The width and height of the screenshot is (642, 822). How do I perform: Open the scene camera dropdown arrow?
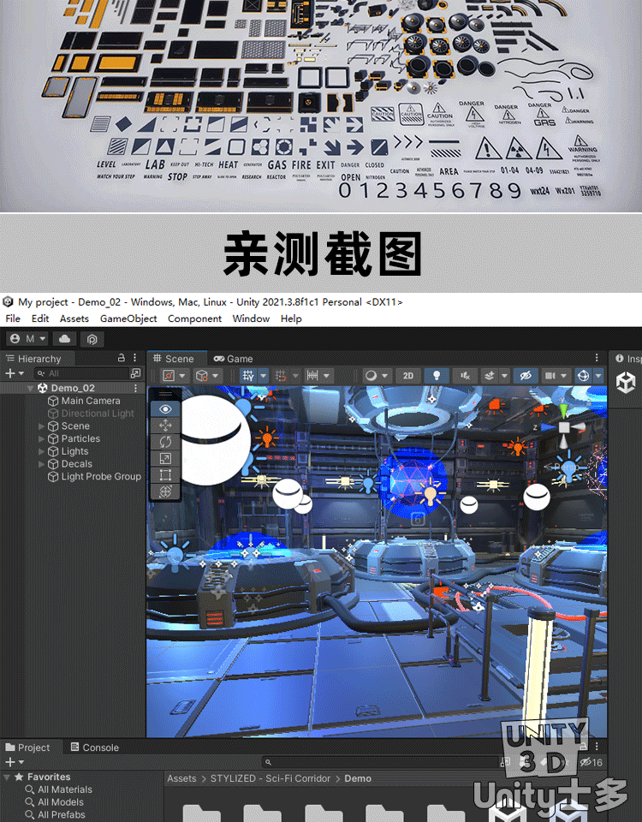(x=564, y=375)
